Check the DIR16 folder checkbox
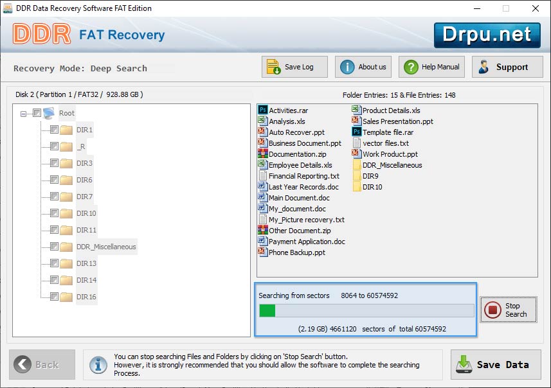Viewport: 551px width, 388px height. [54, 296]
